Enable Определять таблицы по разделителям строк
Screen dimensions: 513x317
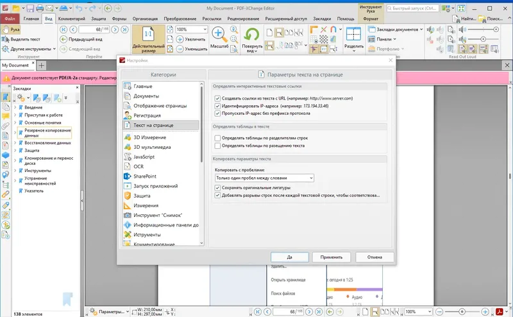tap(217, 138)
